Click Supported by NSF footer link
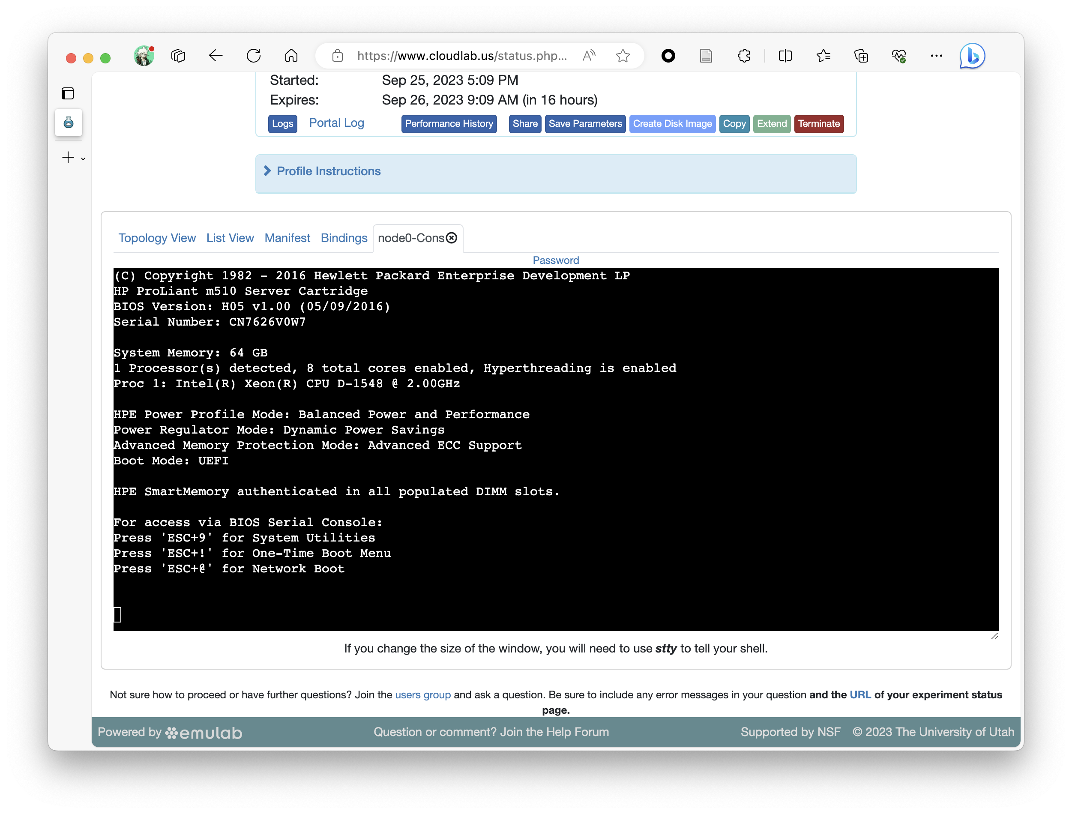This screenshot has height=814, width=1072. point(791,732)
